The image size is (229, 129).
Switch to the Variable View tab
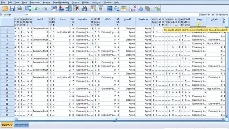(21, 125)
